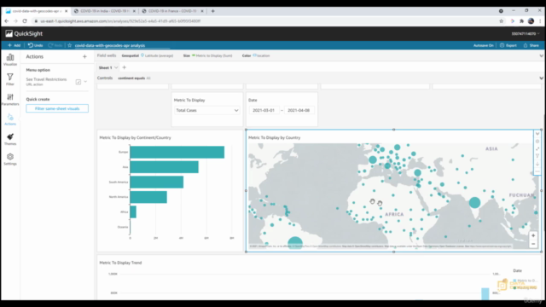Click the large bubble over India

tap(474, 203)
